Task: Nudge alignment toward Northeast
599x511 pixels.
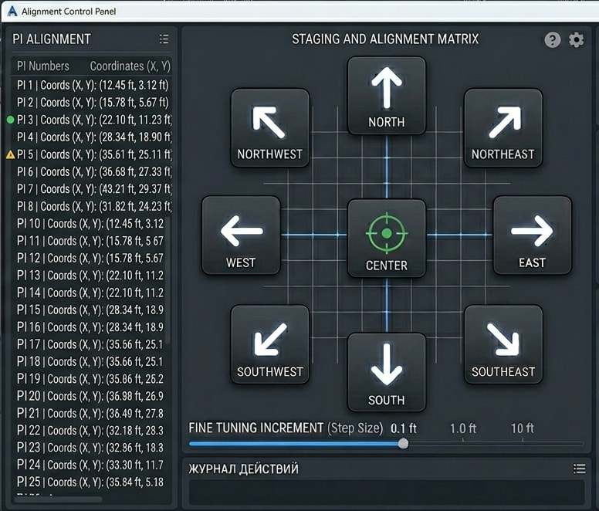Action: (503, 128)
